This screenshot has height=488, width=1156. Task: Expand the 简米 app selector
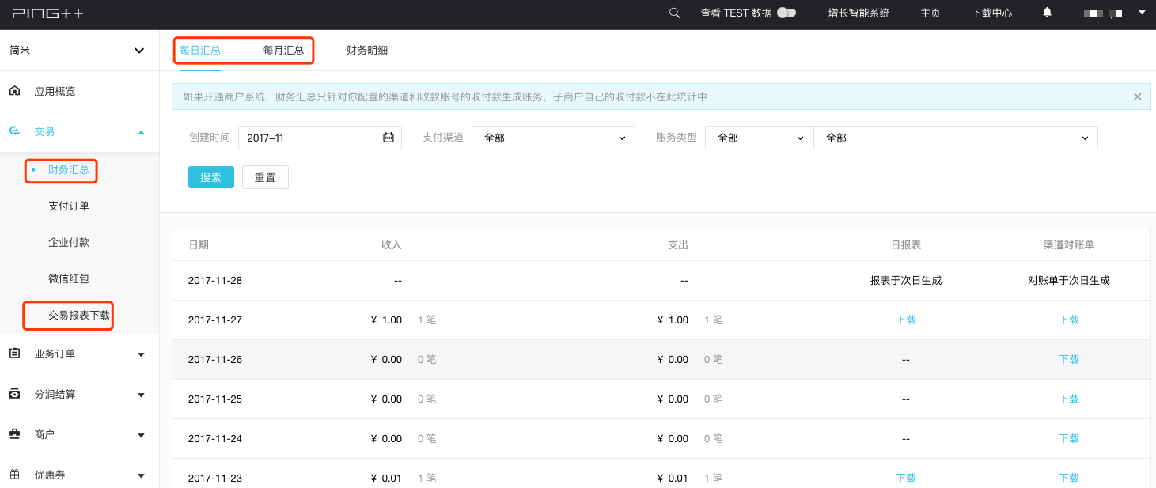pos(139,50)
